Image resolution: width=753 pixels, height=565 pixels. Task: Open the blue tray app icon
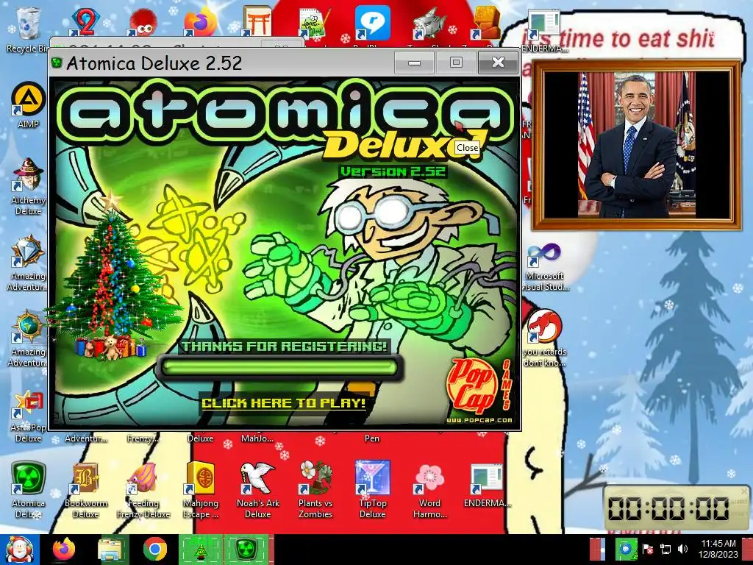627,549
